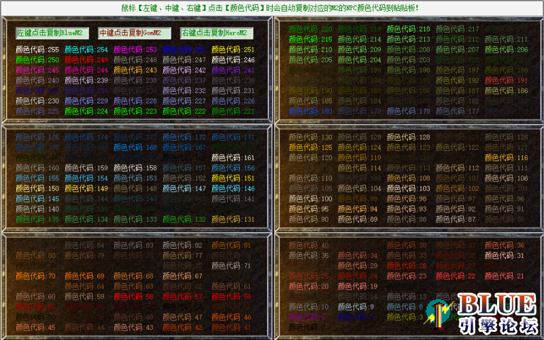Copy white color code 255
This screenshot has width=544, height=340.
point(37,50)
